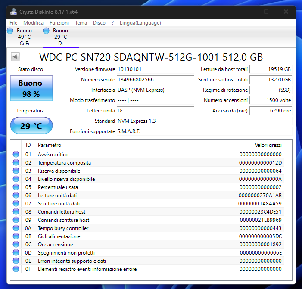Select the C: E: disk status orb
Viewport: 302px width, 289px height.
coord(10,31)
